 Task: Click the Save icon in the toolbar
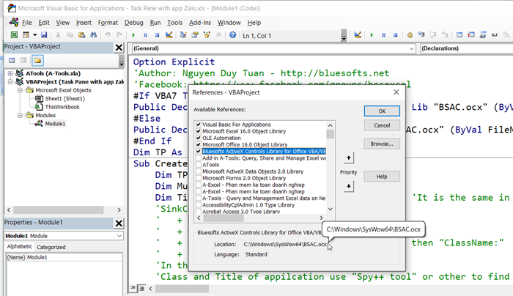(43, 34)
